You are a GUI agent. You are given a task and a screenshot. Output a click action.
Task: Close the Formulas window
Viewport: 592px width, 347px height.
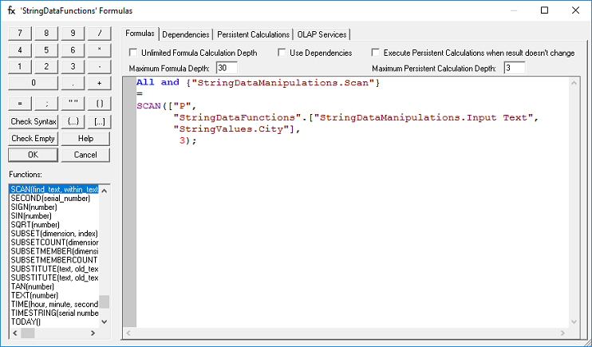(575, 10)
